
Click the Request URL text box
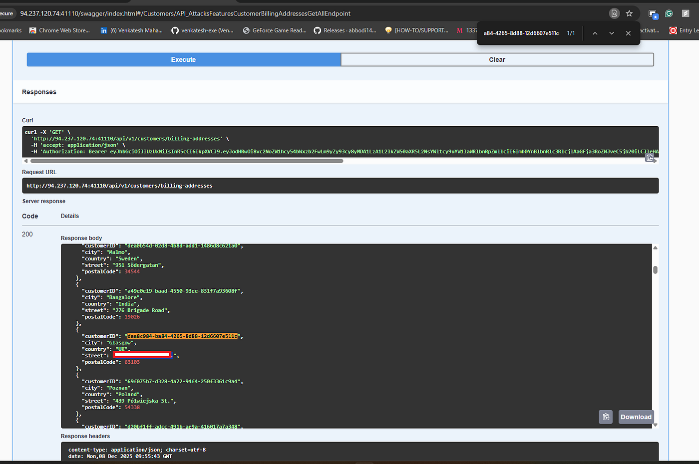tap(340, 186)
